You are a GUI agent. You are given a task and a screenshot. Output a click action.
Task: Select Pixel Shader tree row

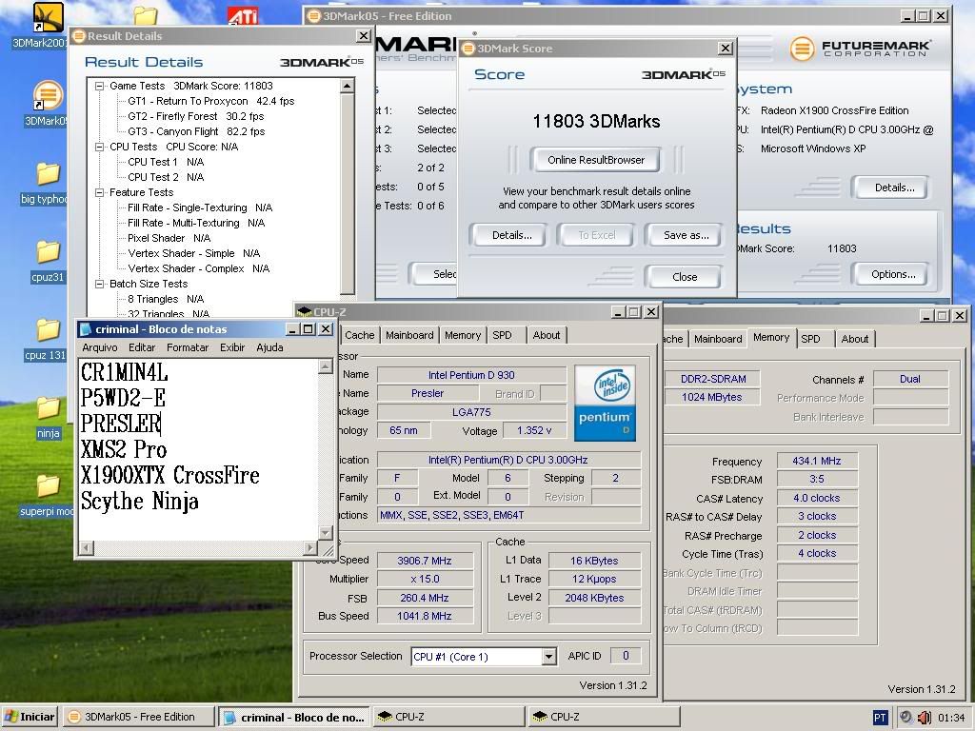pyautogui.click(x=169, y=238)
